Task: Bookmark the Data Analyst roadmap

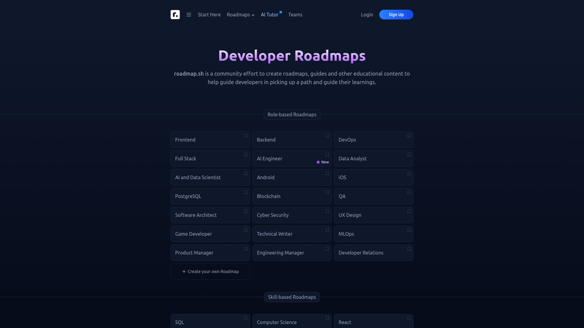Action: tap(409, 155)
